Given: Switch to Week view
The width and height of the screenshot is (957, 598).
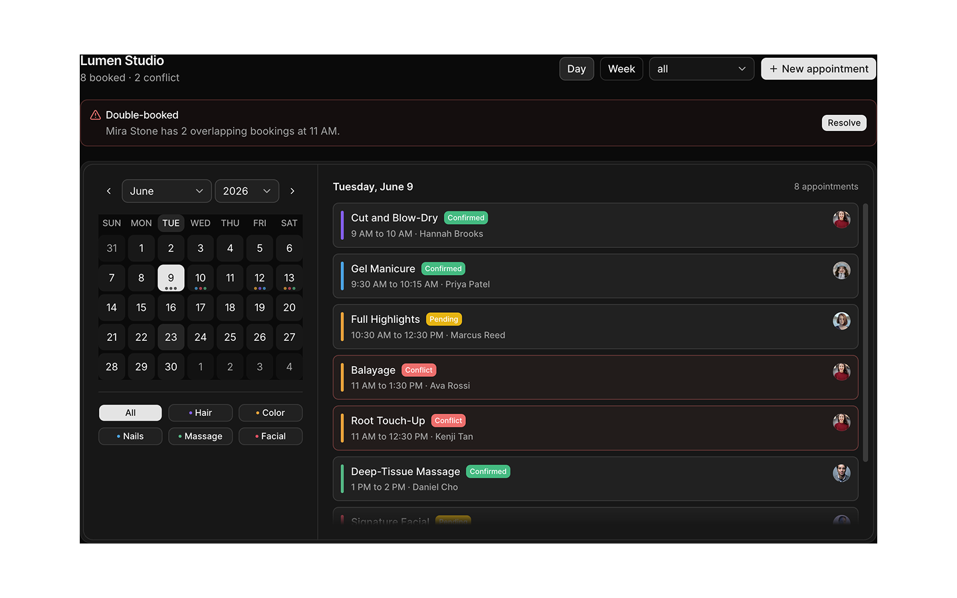Looking at the screenshot, I should coord(621,69).
